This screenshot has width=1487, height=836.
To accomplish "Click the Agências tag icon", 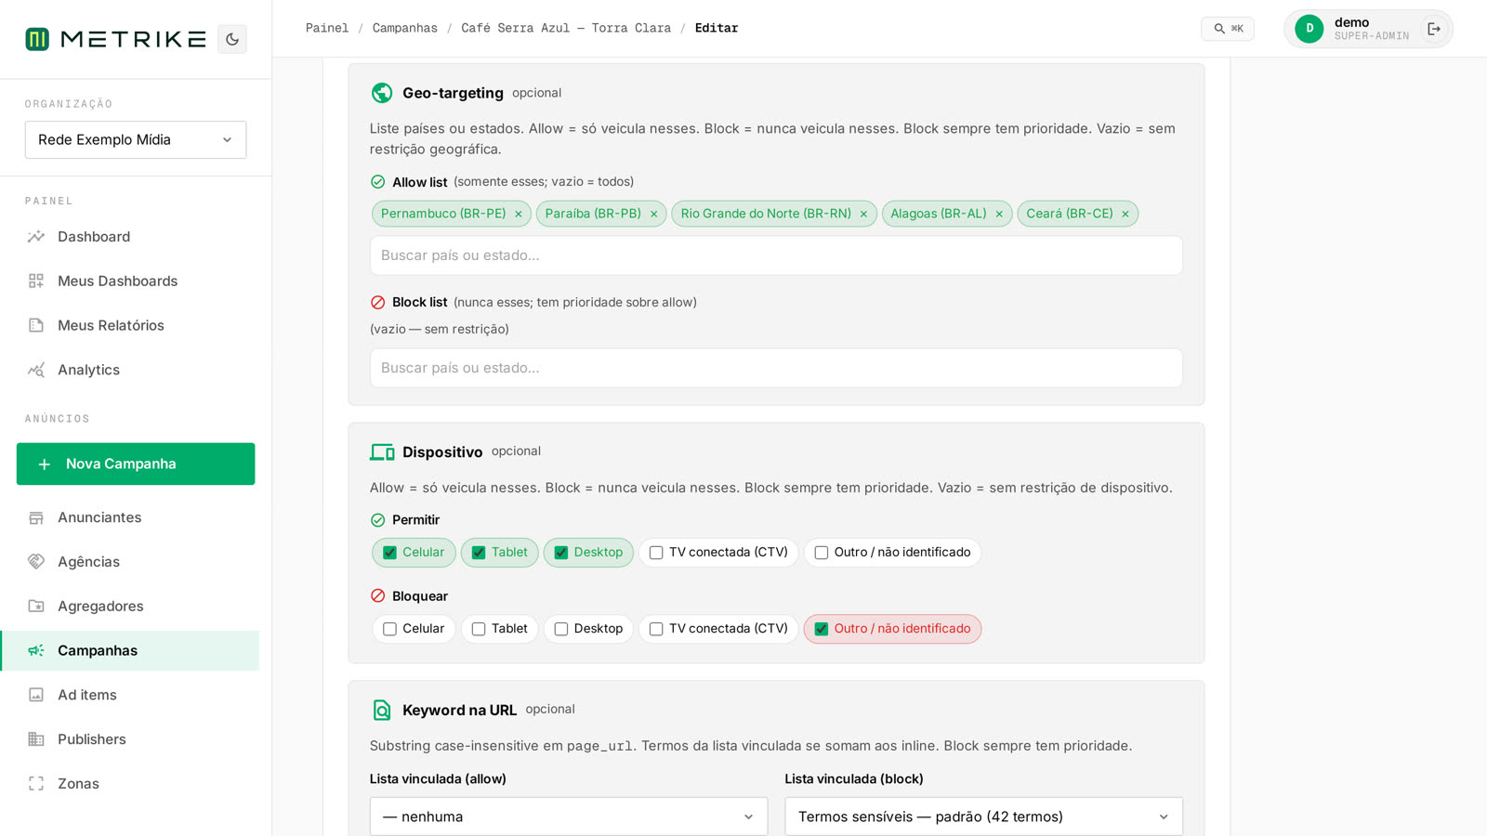I will (36, 561).
